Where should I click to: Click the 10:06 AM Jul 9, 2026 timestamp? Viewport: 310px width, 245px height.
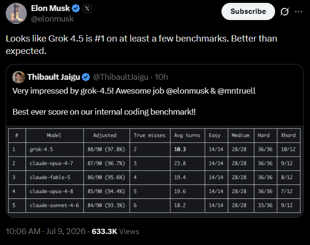click(45, 231)
